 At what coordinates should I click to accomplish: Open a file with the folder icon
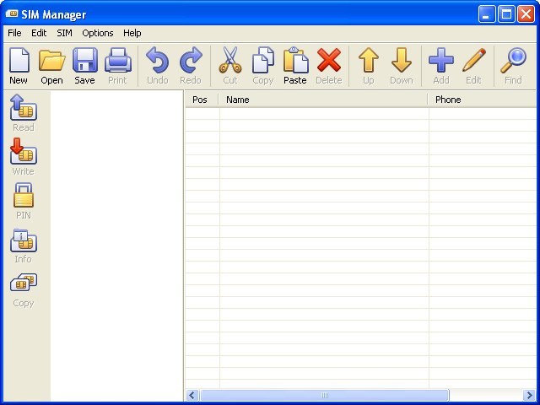coord(52,66)
